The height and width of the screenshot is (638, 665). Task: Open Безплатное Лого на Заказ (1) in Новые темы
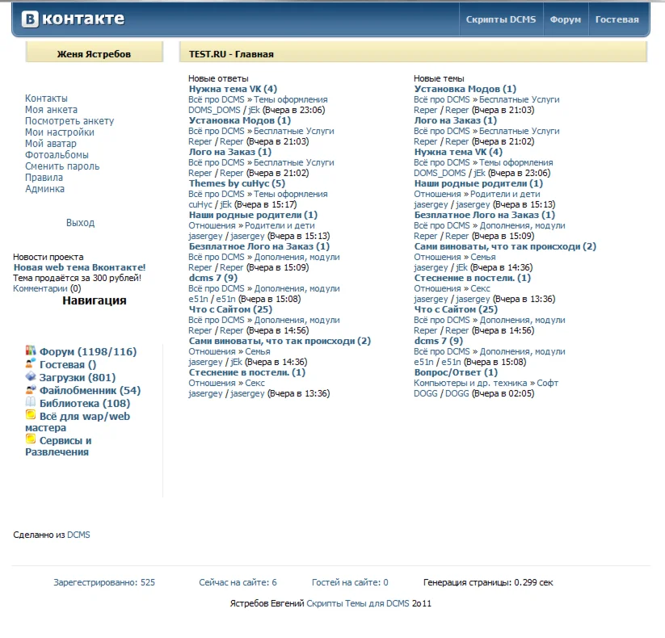484,215
